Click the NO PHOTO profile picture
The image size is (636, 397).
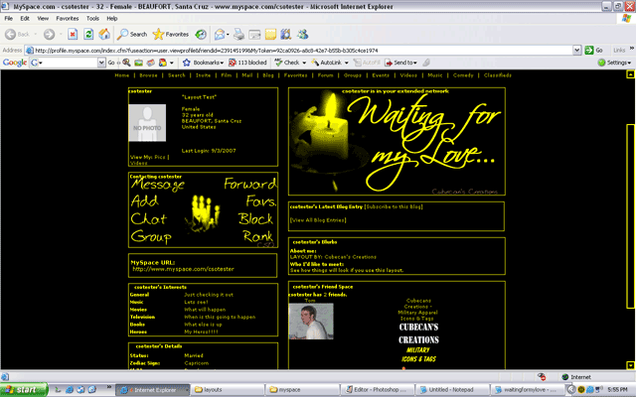click(147, 123)
